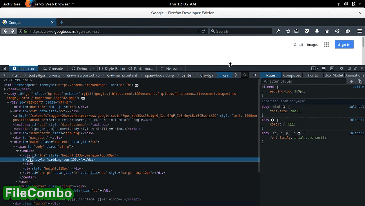Select the Box Model sidebar tab
This screenshot has height=206, width=365.
[x=334, y=75]
